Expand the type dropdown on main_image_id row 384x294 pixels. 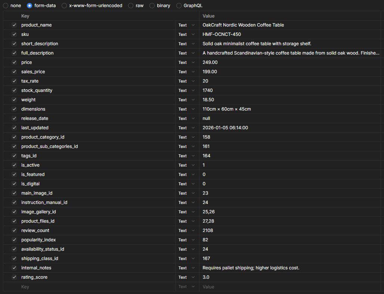click(x=187, y=193)
